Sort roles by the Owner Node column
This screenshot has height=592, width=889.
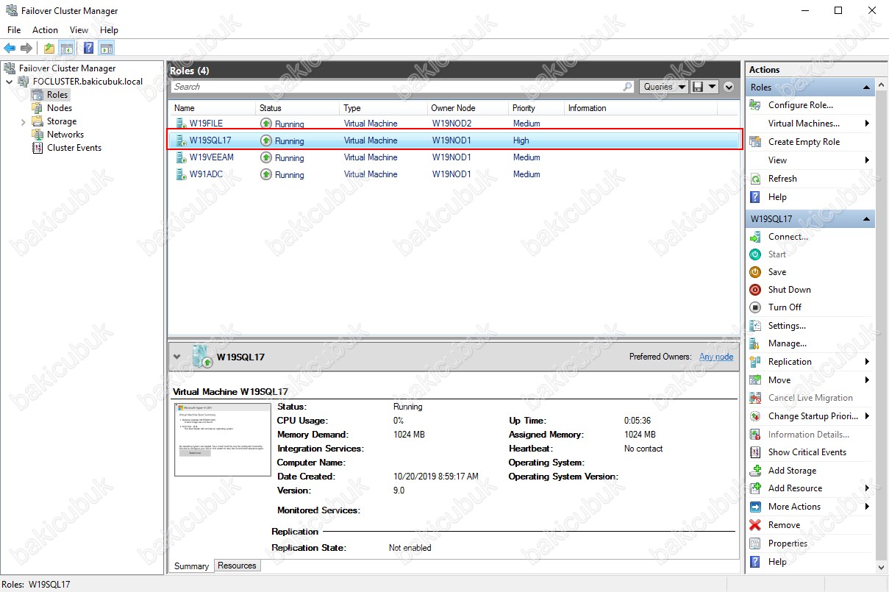pyautogui.click(x=468, y=108)
